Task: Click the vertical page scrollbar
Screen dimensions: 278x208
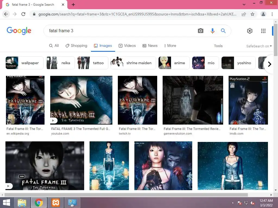Action: (276, 40)
